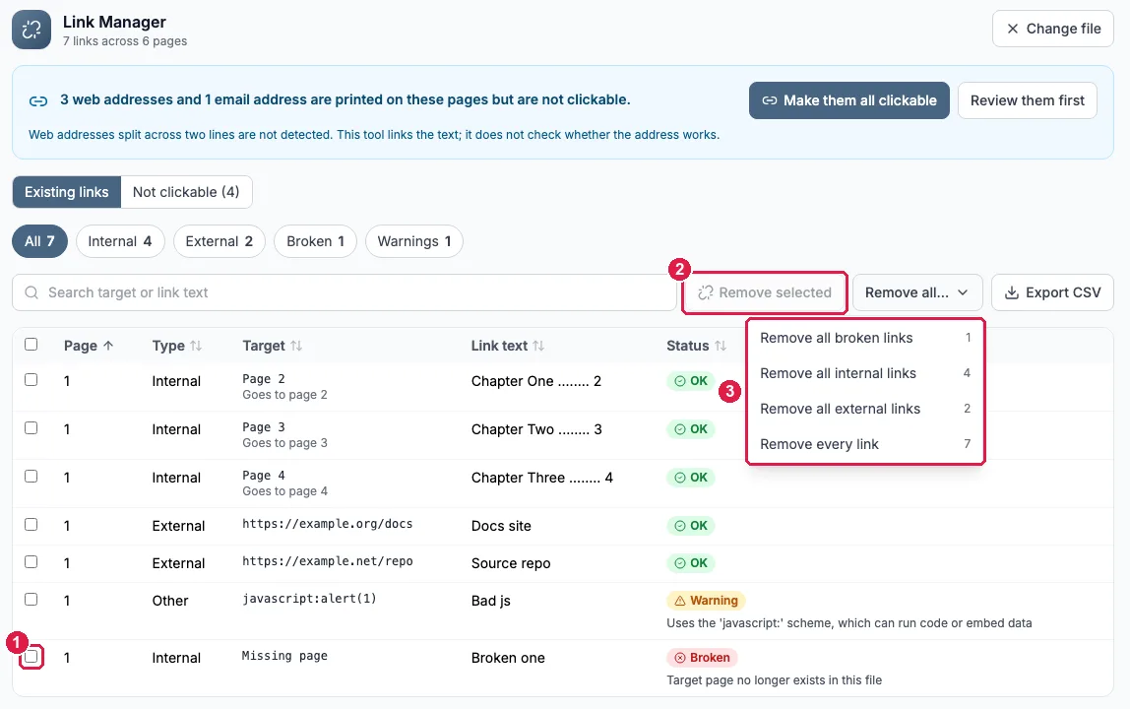Click javascript:alert(1) target text
Screen dimensions: 1130x709
tap(309, 600)
